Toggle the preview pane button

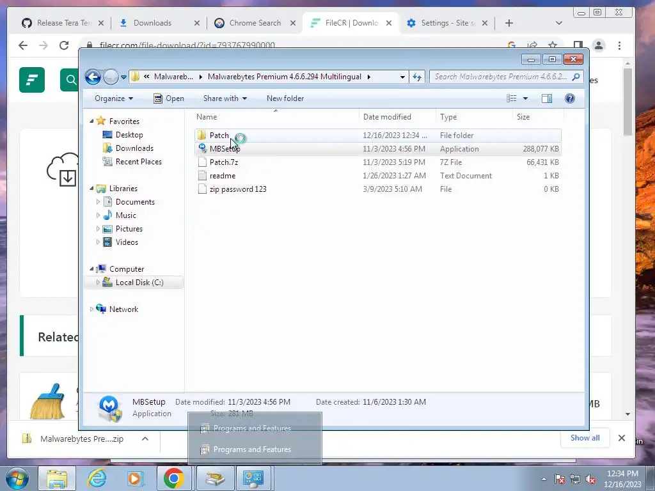pyautogui.click(x=547, y=98)
